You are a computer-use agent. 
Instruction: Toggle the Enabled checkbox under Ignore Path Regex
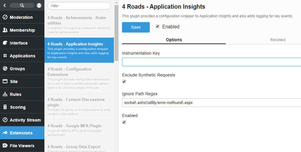pyautogui.click(x=124, y=122)
